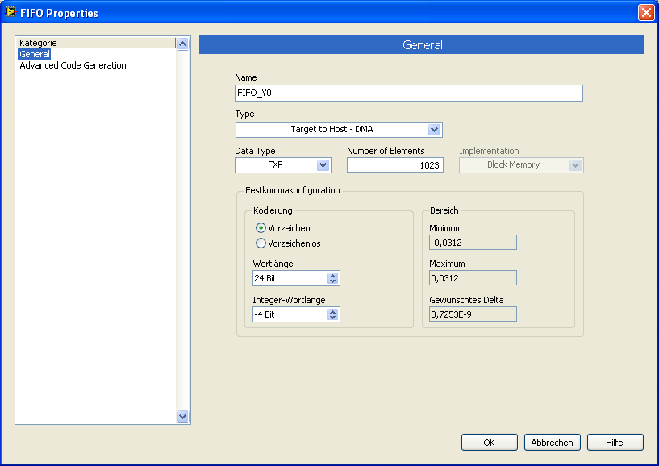
Task: Click the Number of Elements field
Action: (x=394, y=165)
